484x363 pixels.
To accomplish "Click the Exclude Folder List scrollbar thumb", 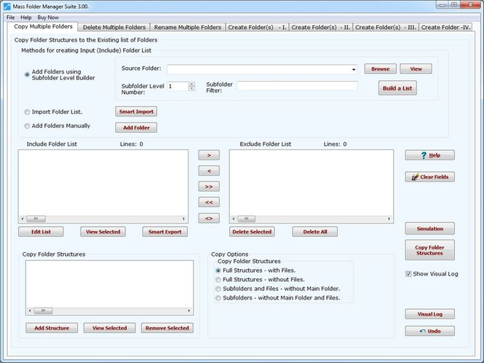I will tap(246, 219).
